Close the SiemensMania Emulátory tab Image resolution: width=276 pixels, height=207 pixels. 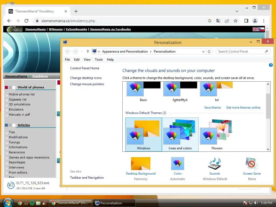(66, 11)
